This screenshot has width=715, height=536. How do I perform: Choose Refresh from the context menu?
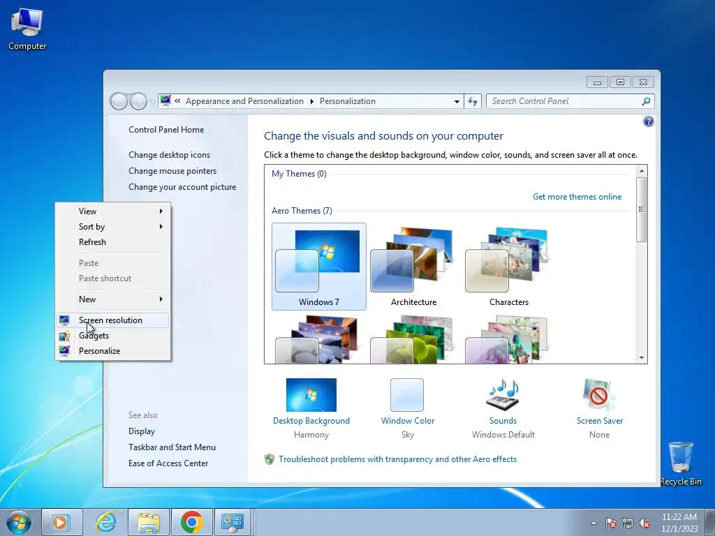coord(113,242)
